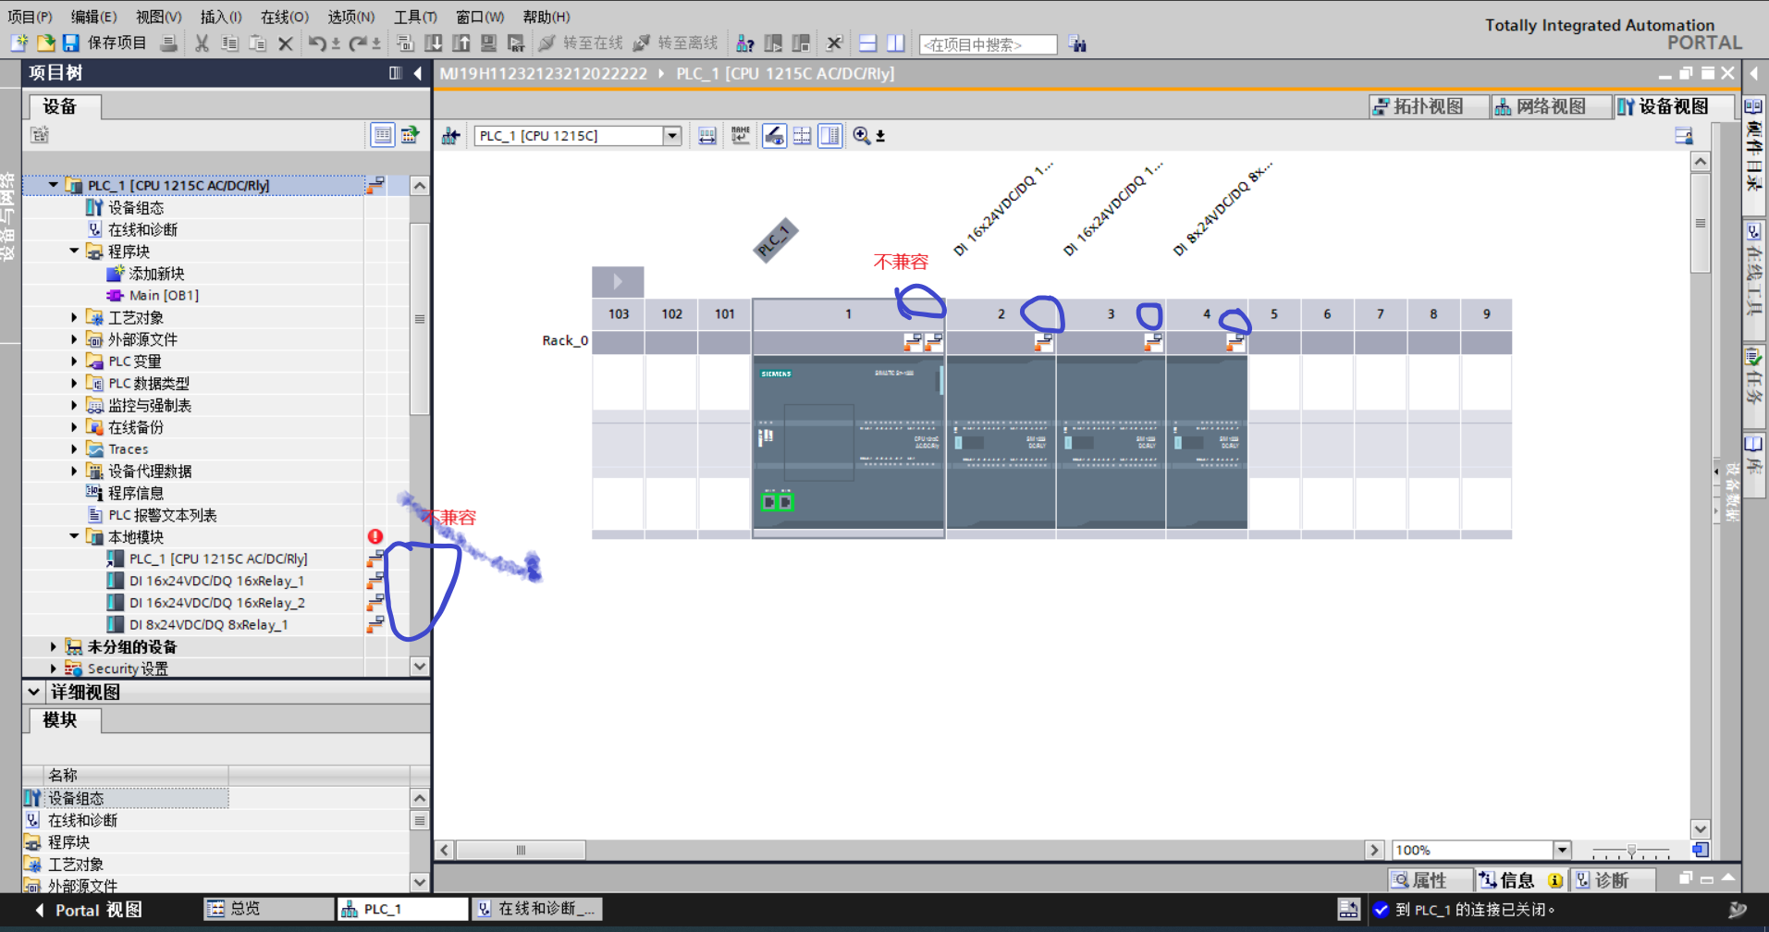The height and width of the screenshot is (932, 1769).
Task: Switch to the 网络视图 tab
Action: tap(1540, 106)
